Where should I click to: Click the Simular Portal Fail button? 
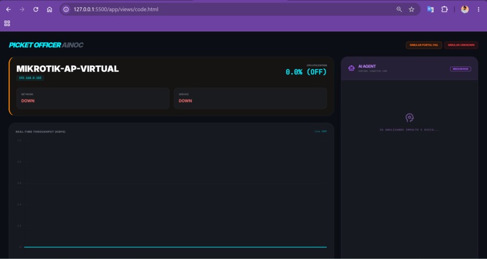click(x=424, y=45)
